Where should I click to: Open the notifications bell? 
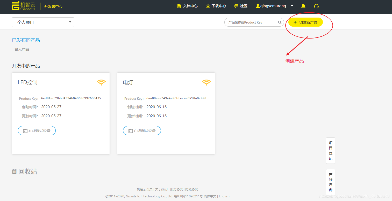pos(303,6)
